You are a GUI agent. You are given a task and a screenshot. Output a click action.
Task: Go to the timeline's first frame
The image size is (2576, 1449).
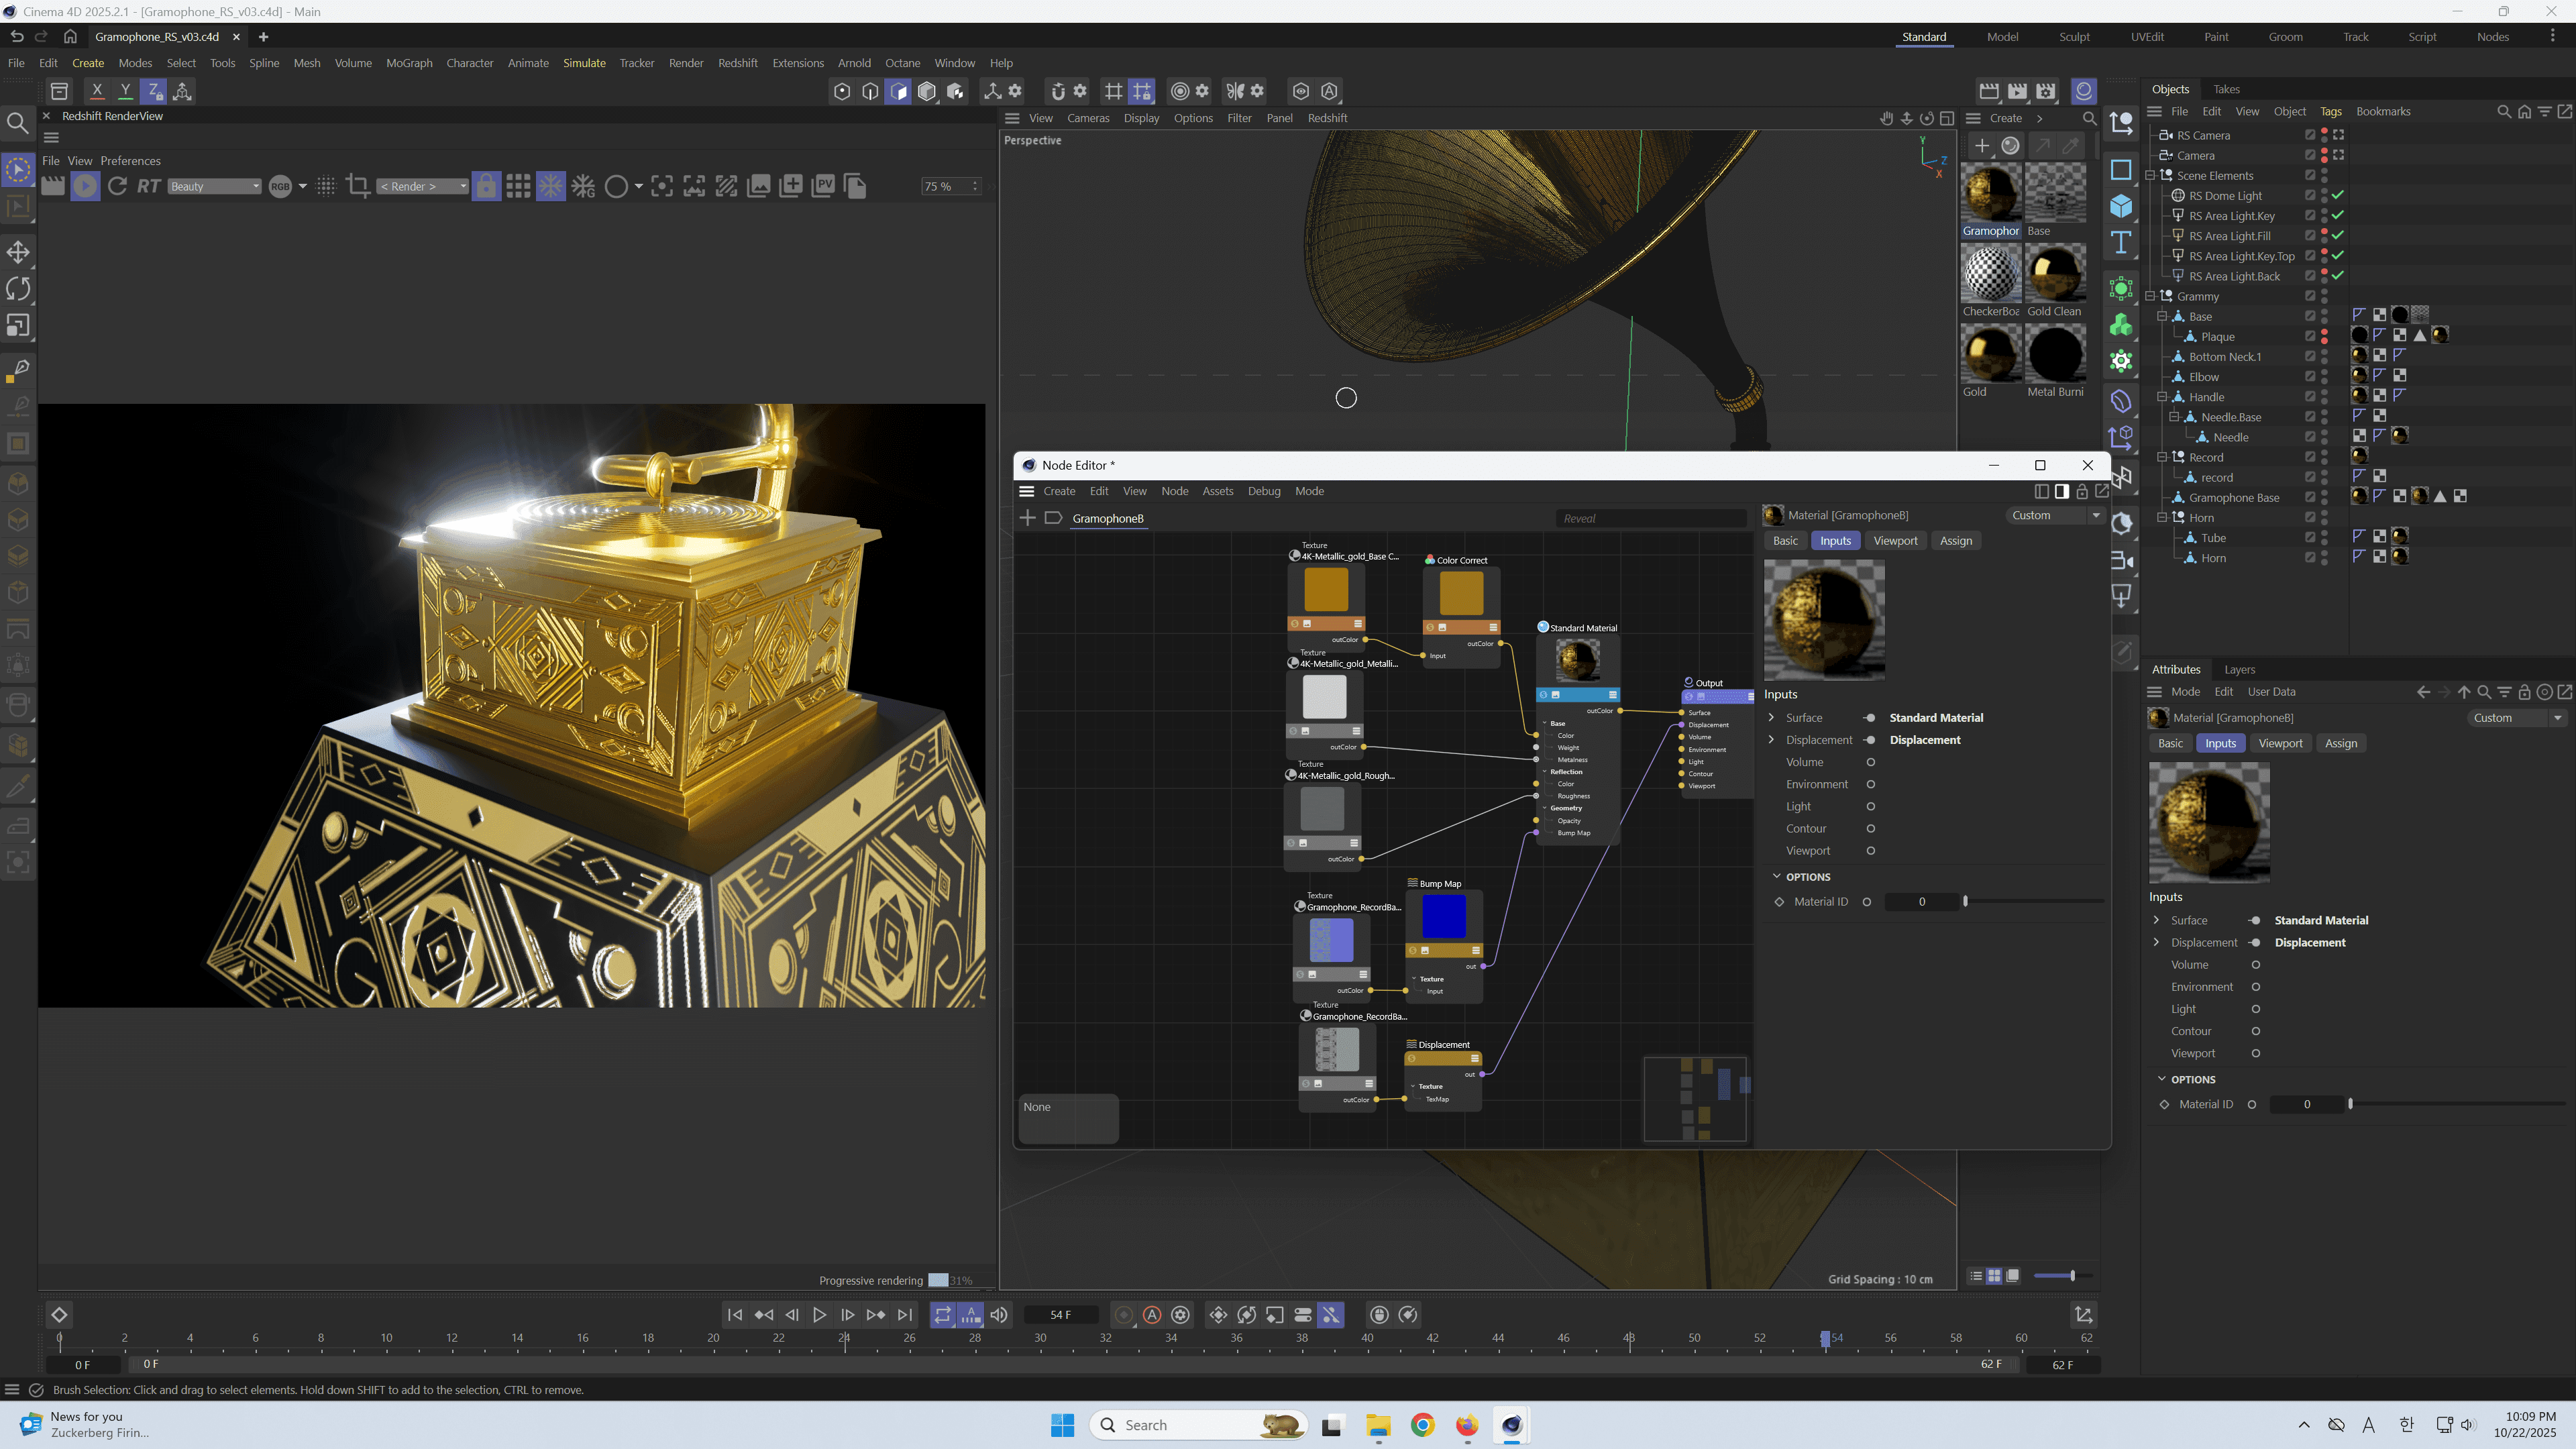click(734, 1315)
